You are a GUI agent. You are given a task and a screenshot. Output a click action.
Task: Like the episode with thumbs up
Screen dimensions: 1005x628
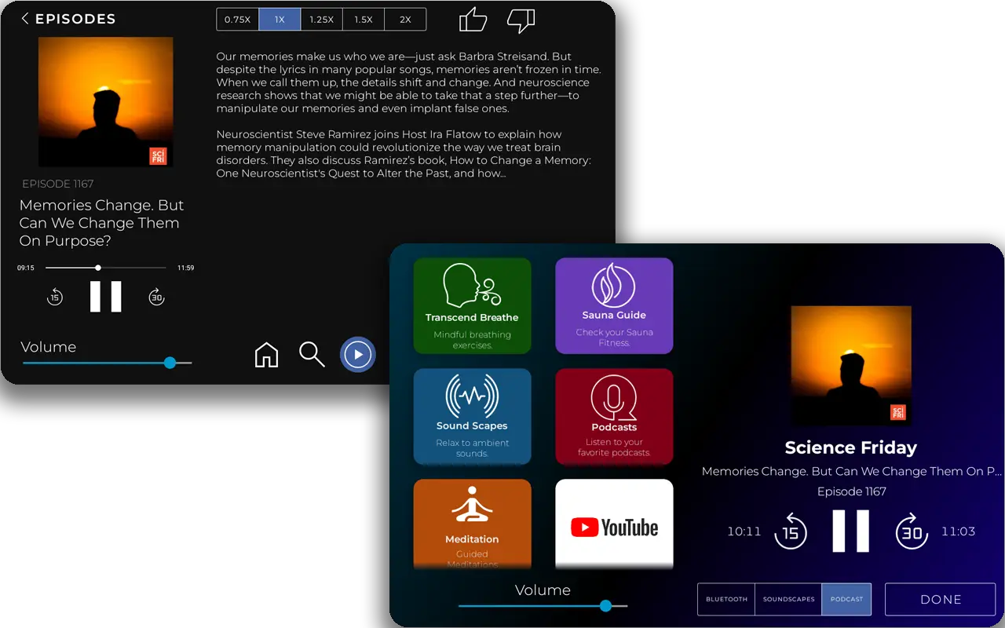coord(473,20)
